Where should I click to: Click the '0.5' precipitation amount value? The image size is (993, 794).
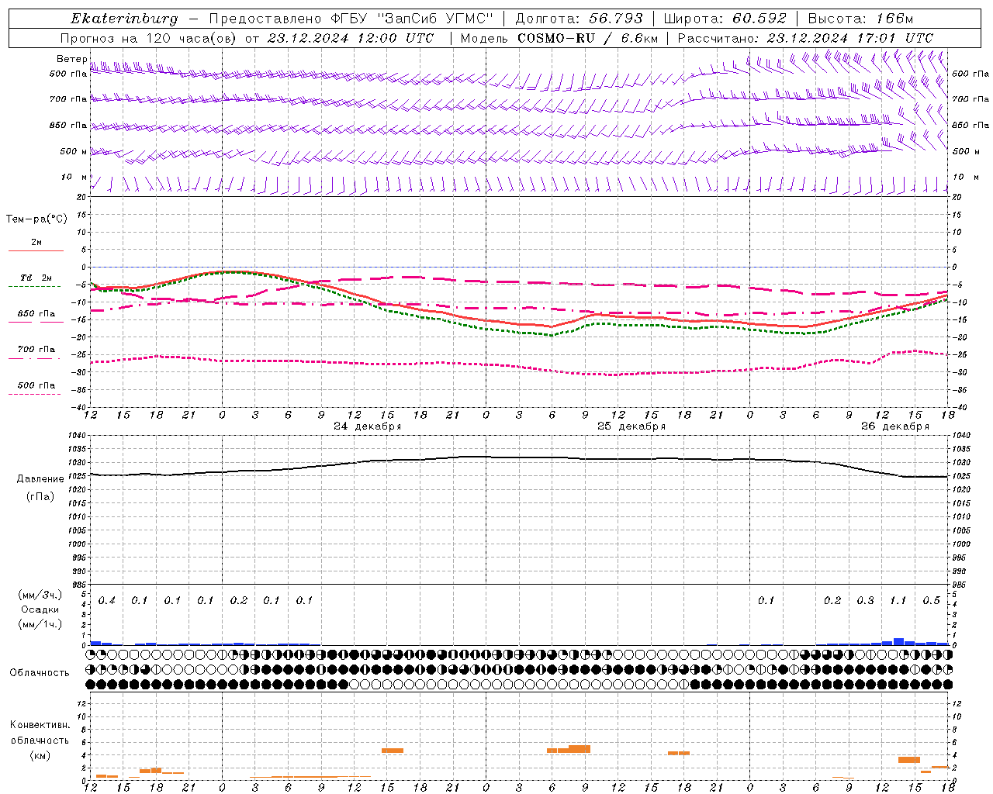931,601
